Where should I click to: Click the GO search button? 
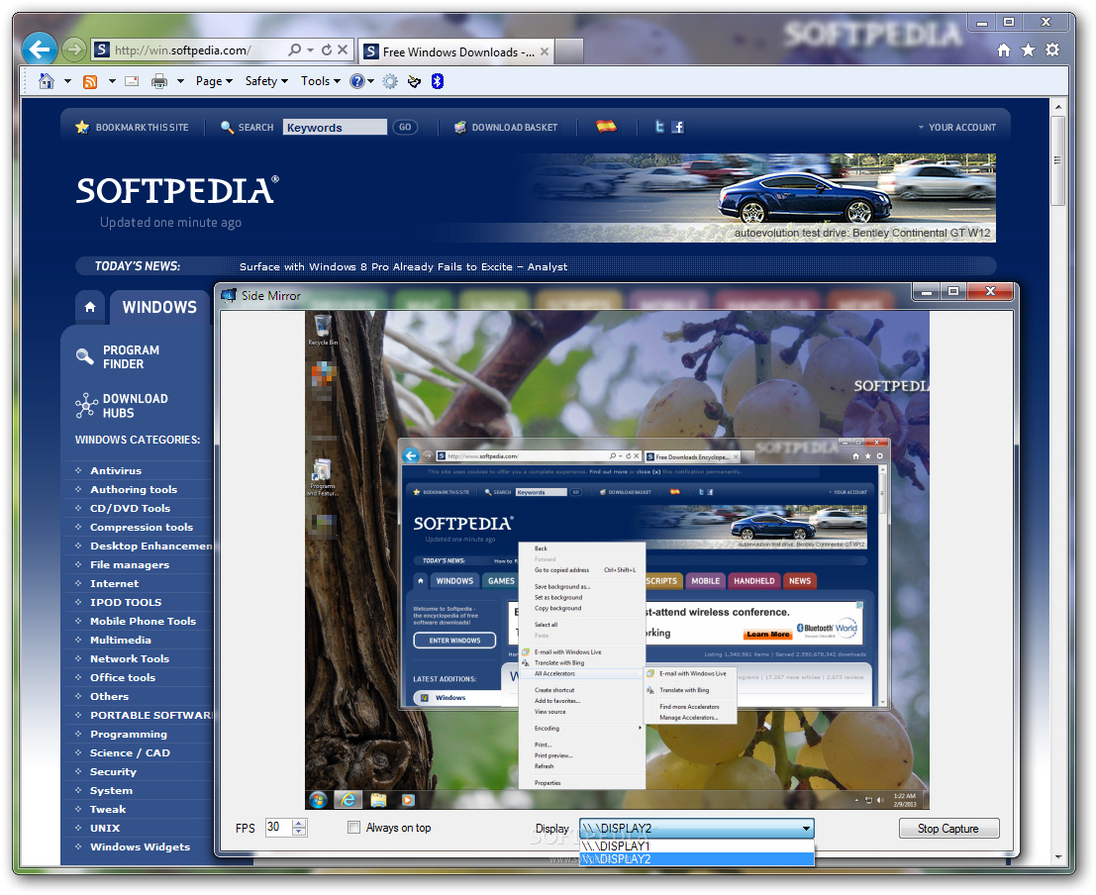point(405,127)
